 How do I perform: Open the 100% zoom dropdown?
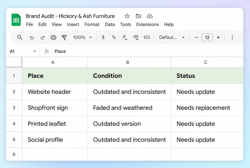click(82, 37)
